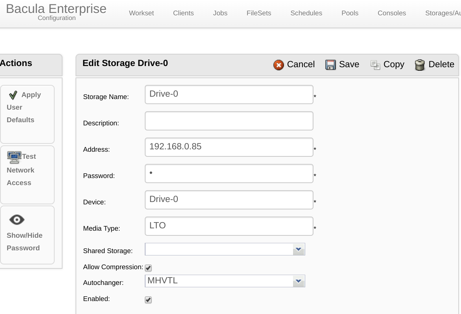Open the Schedules menu

306,13
